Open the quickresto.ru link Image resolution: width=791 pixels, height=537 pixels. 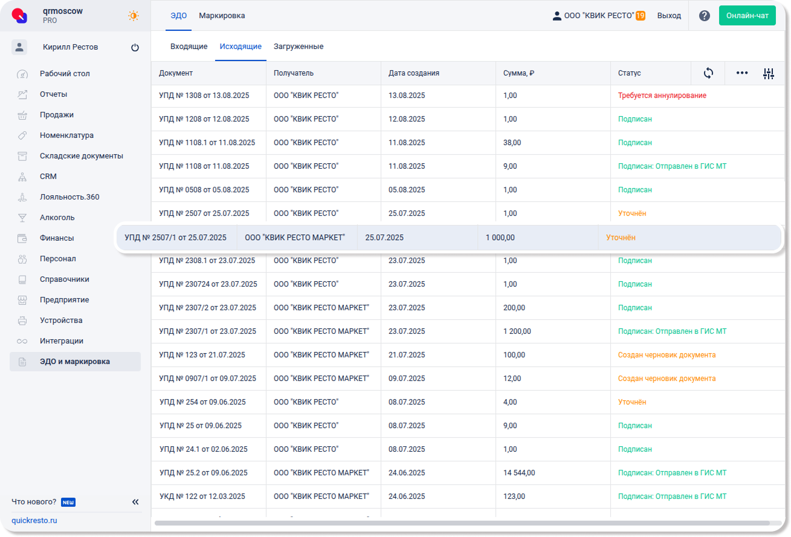point(34,521)
